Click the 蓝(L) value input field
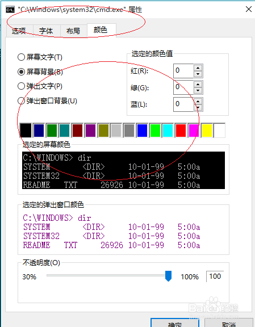 click(183, 104)
